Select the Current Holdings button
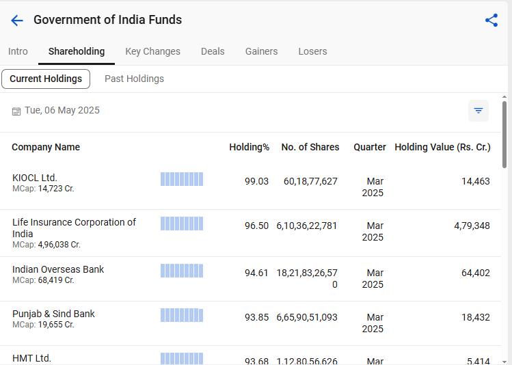The width and height of the screenshot is (512, 365). (46, 79)
